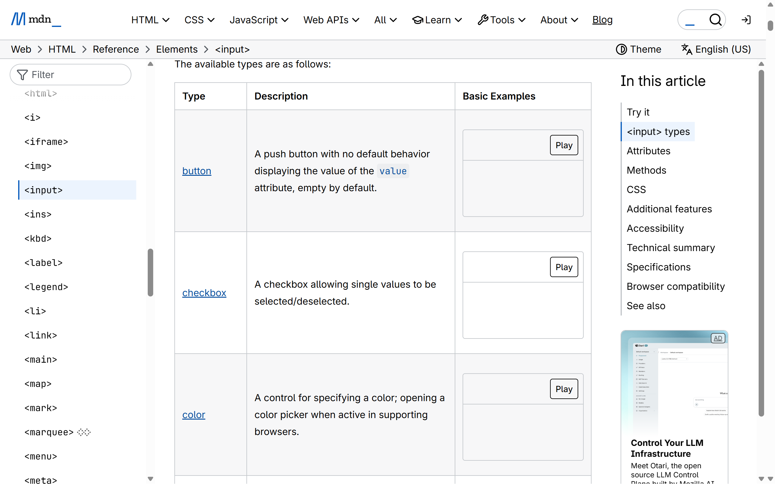Select <iframe> in the sidebar
This screenshot has height=484, width=775.
click(x=77, y=142)
